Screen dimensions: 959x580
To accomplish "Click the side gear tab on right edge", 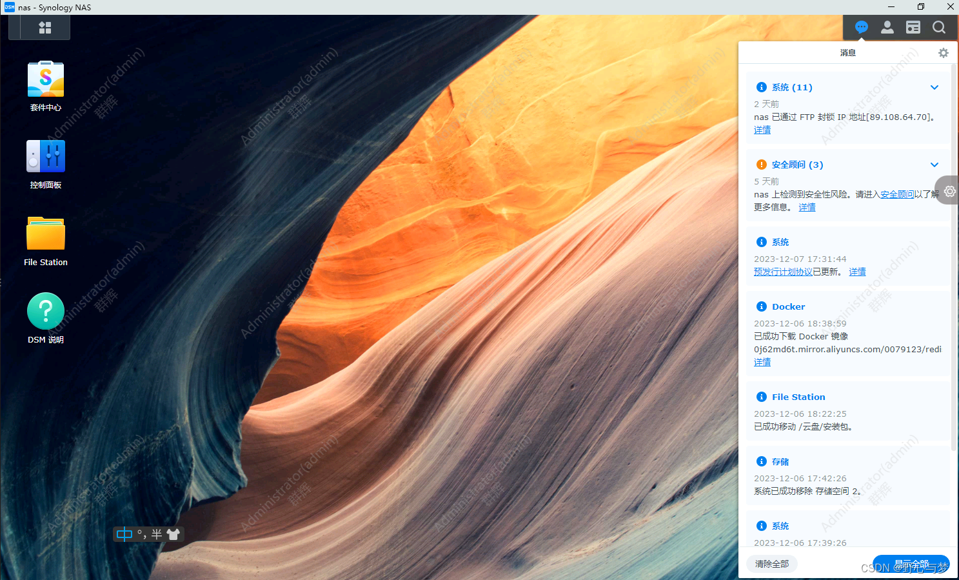I will [947, 190].
